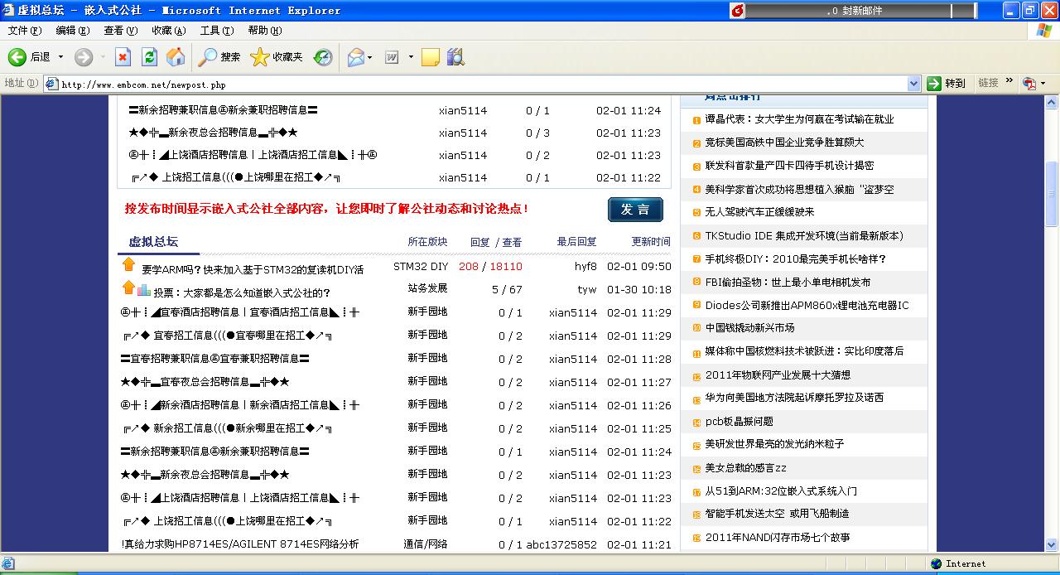Open the 帮助(H) menu
Image resolution: width=1060 pixels, height=575 pixels.
[x=265, y=31]
